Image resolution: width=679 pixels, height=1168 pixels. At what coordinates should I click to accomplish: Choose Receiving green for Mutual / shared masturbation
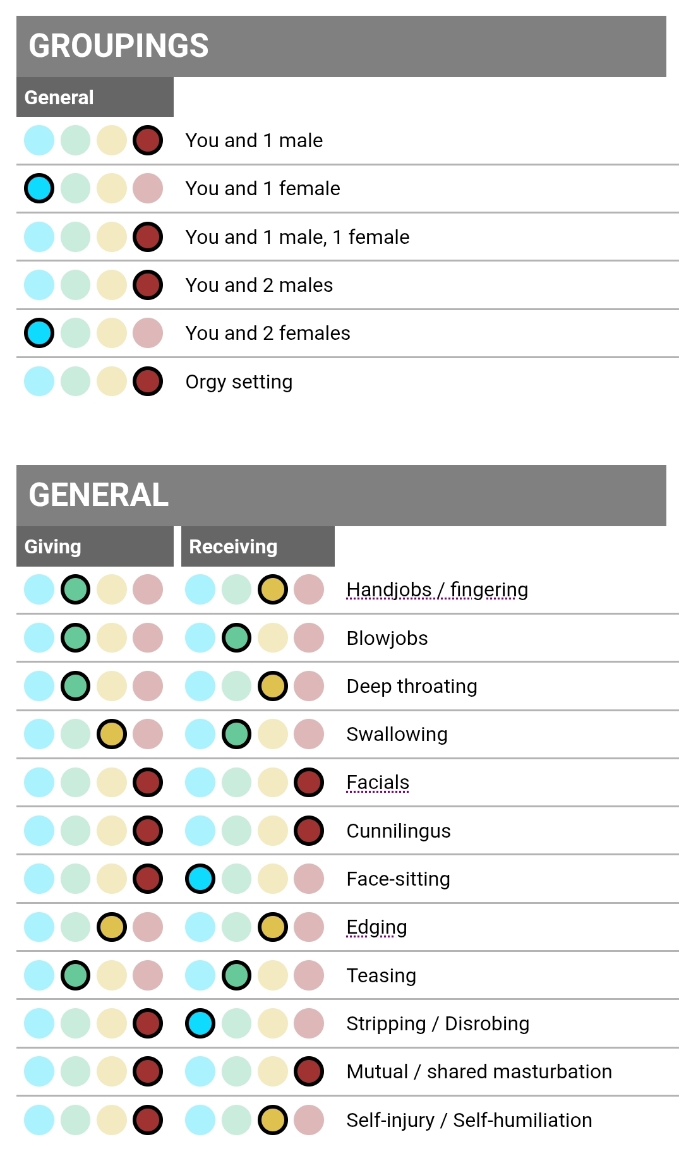coord(237,1071)
